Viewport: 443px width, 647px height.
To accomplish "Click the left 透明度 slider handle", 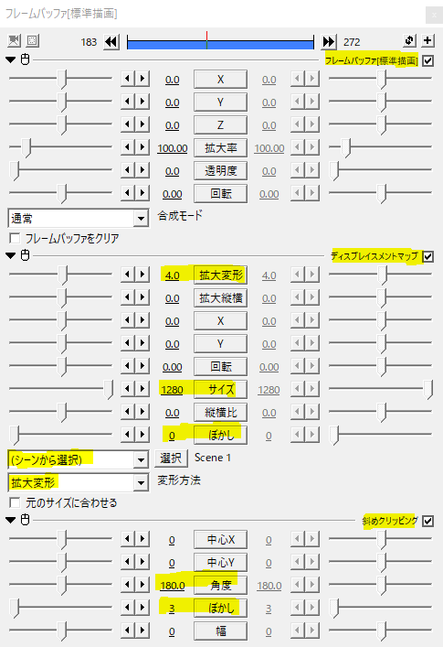I will click(15, 171).
